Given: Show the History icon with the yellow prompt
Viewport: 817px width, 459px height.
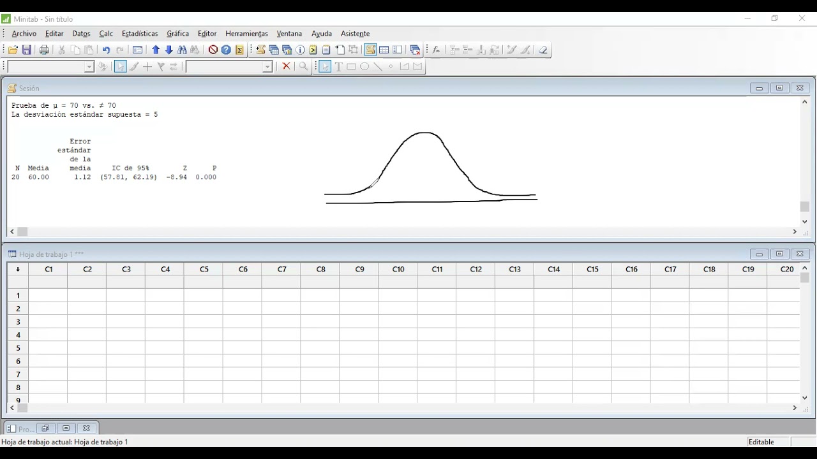Looking at the screenshot, I should pyautogui.click(x=313, y=50).
